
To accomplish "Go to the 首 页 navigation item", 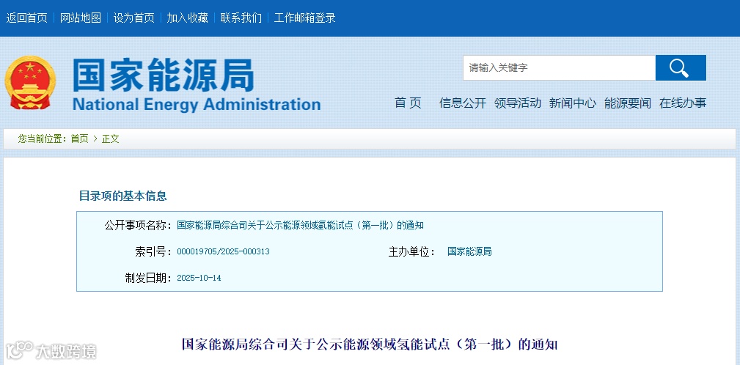I will coord(408,103).
